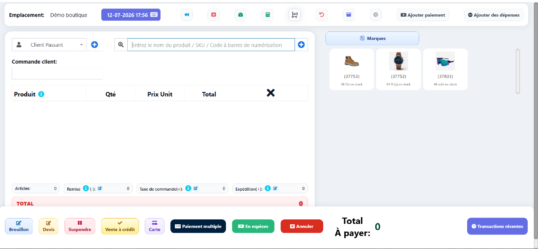
Task: Pay with Carte button
Action: point(155,226)
